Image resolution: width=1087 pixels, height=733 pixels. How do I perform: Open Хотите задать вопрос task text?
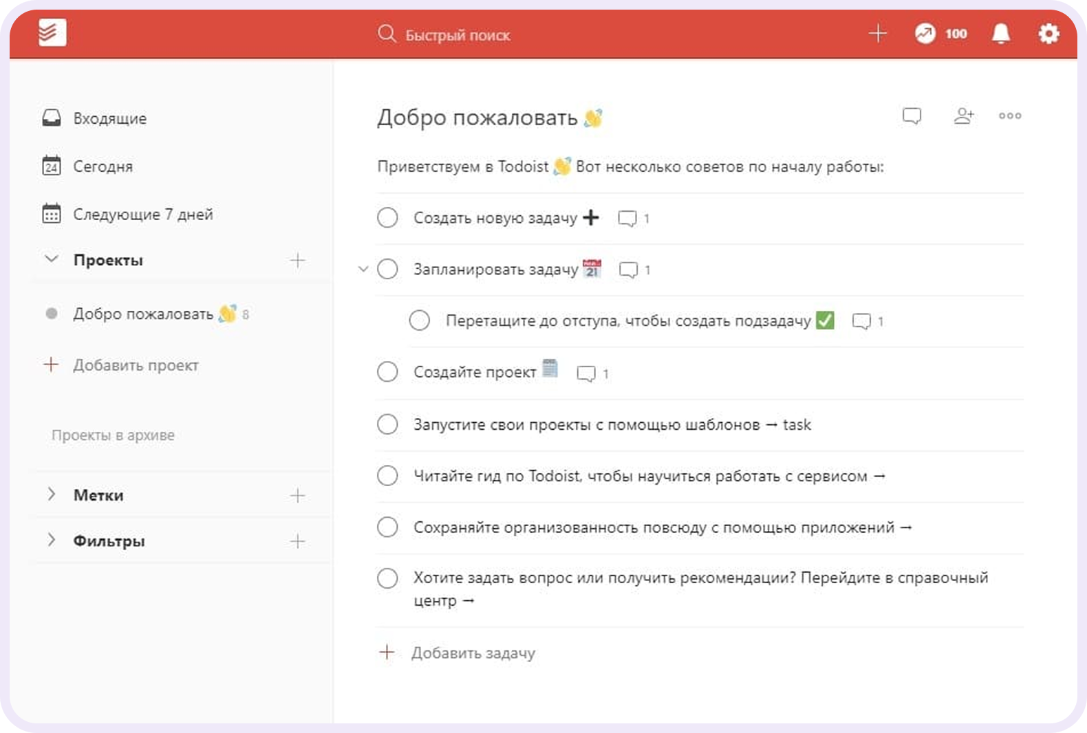tap(700, 589)
